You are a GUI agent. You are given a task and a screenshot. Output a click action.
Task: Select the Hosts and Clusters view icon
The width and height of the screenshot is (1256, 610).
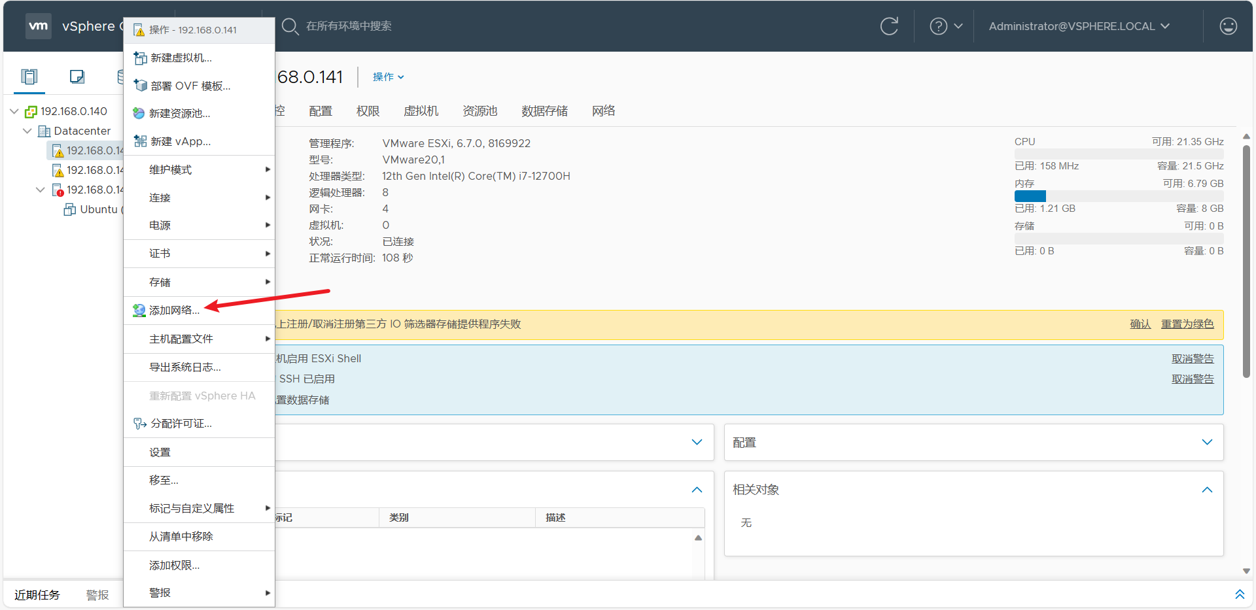pos(29,76)
